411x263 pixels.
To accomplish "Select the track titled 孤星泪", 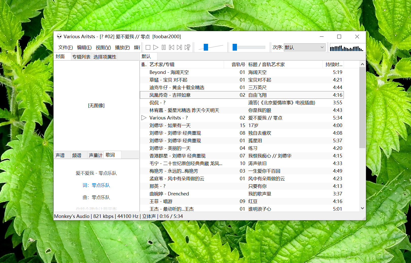I will click(242, 140).
